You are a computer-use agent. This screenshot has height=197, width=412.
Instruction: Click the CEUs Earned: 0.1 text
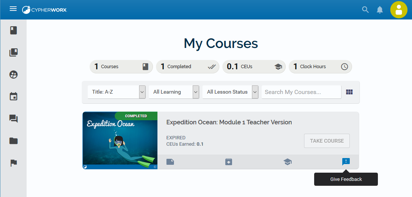click(185, 144)
